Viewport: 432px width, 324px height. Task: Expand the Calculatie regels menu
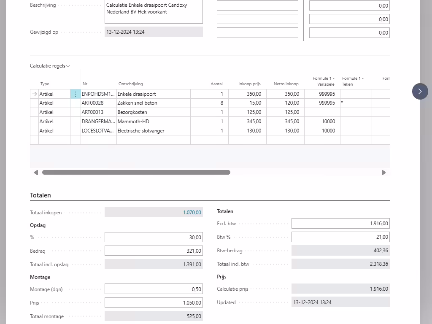(50, 66)
